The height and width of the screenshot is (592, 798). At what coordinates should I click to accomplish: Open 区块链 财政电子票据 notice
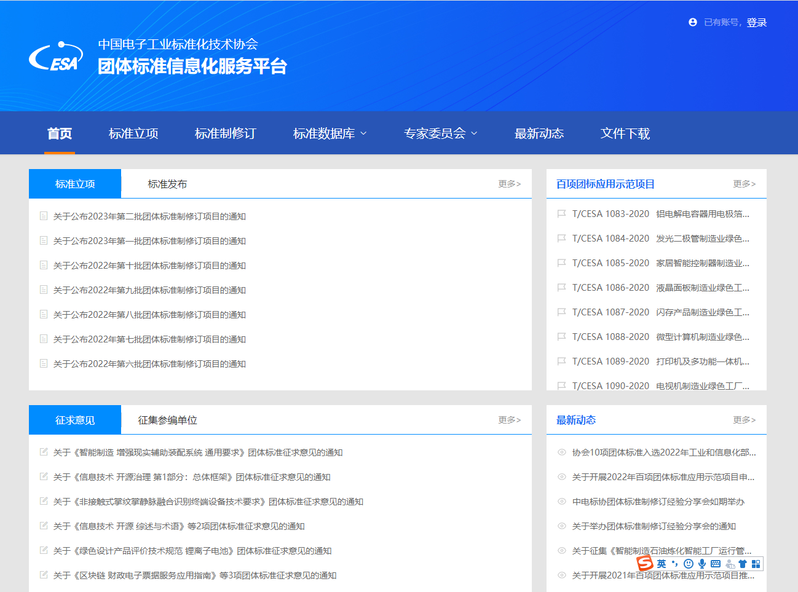pyautogui.click(x=195, y=575)
